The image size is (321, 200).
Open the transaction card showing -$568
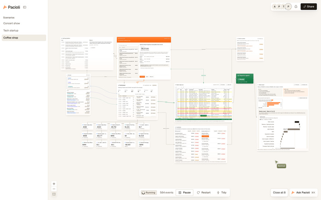87,135
